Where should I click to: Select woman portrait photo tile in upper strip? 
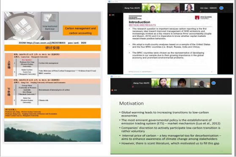pyautogui.click(x=189, y=8)
